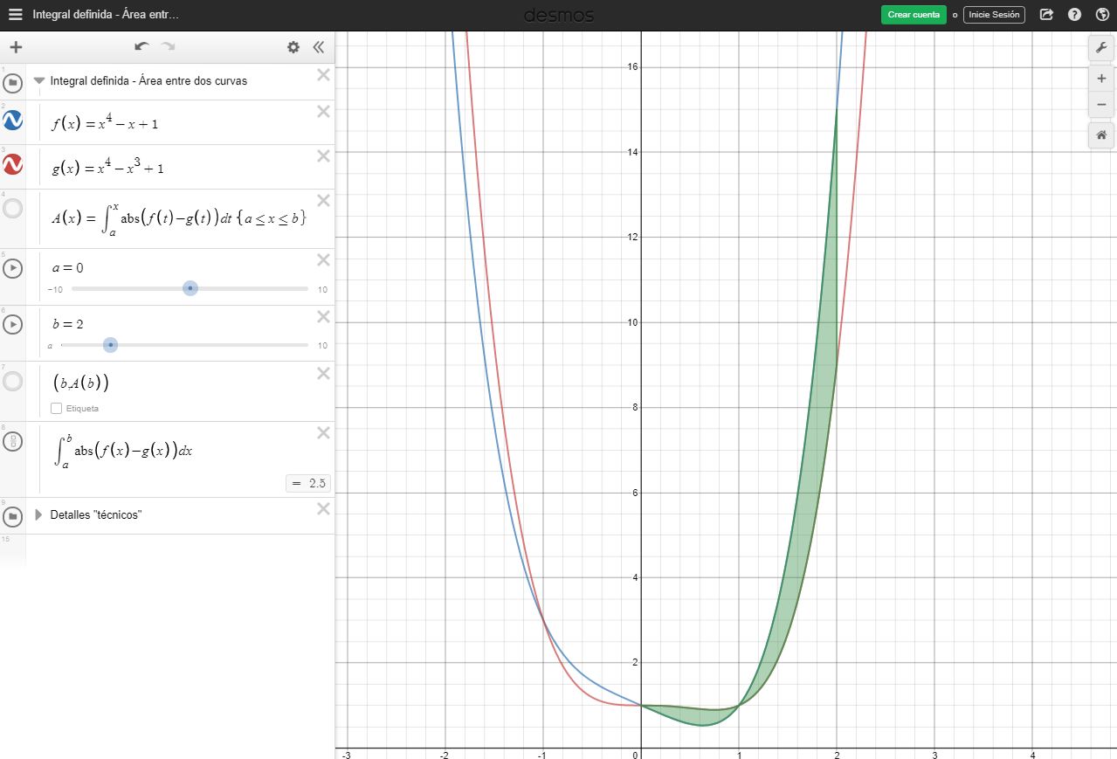Add a new expression with the plus button
The width and height of the screenshot is (1117, 759).
[x=16, y=47]
